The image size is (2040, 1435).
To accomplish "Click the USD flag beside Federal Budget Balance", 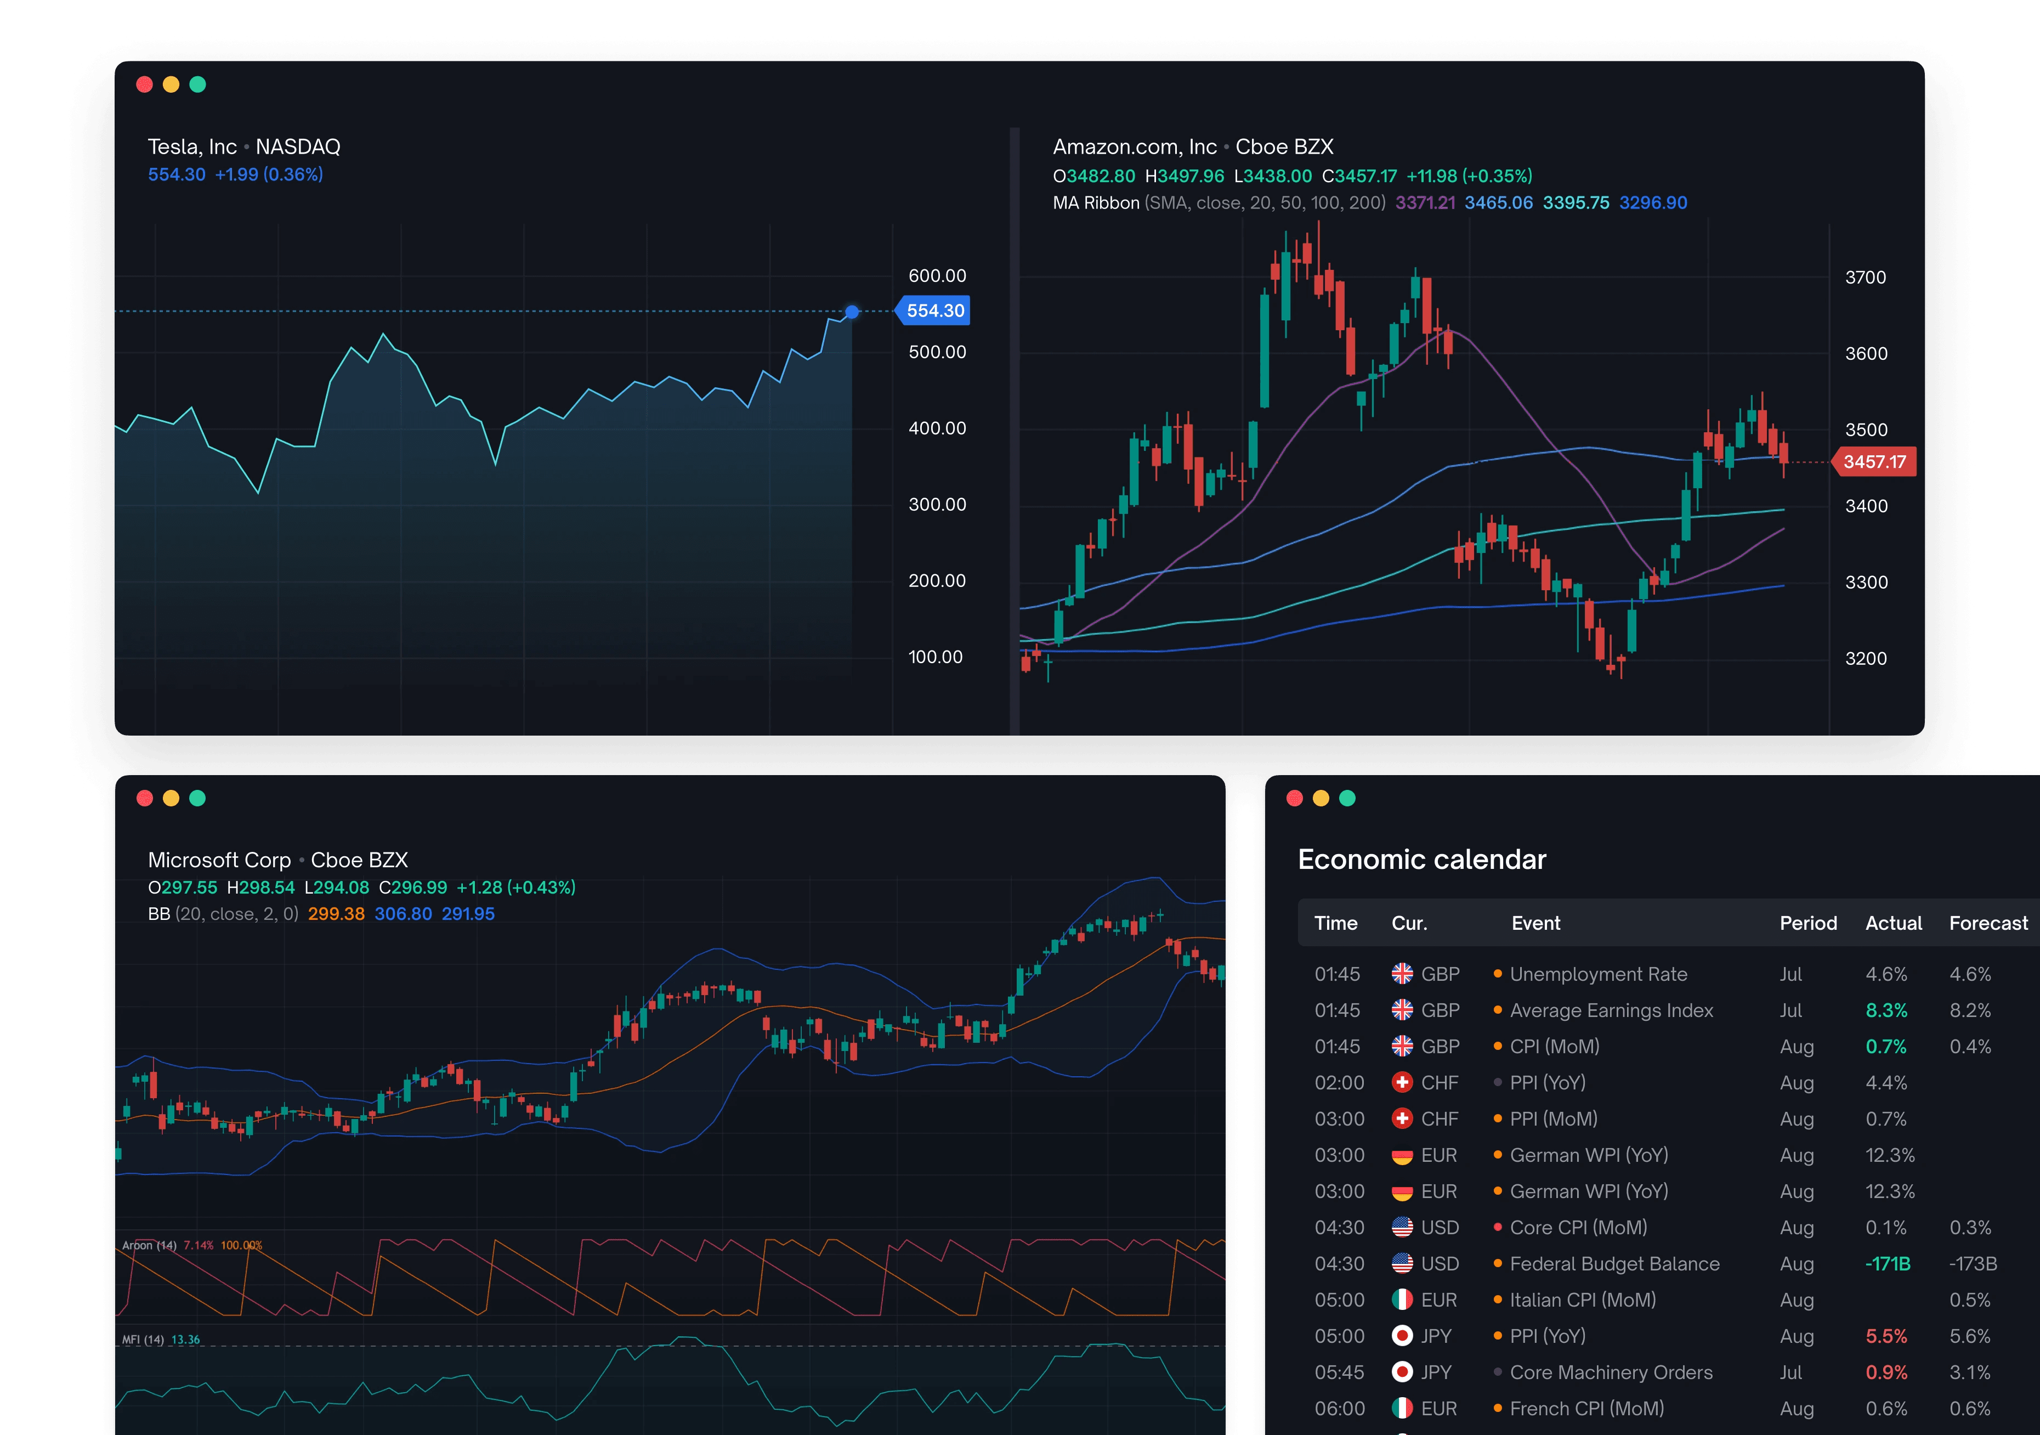I will 1402,1263.
